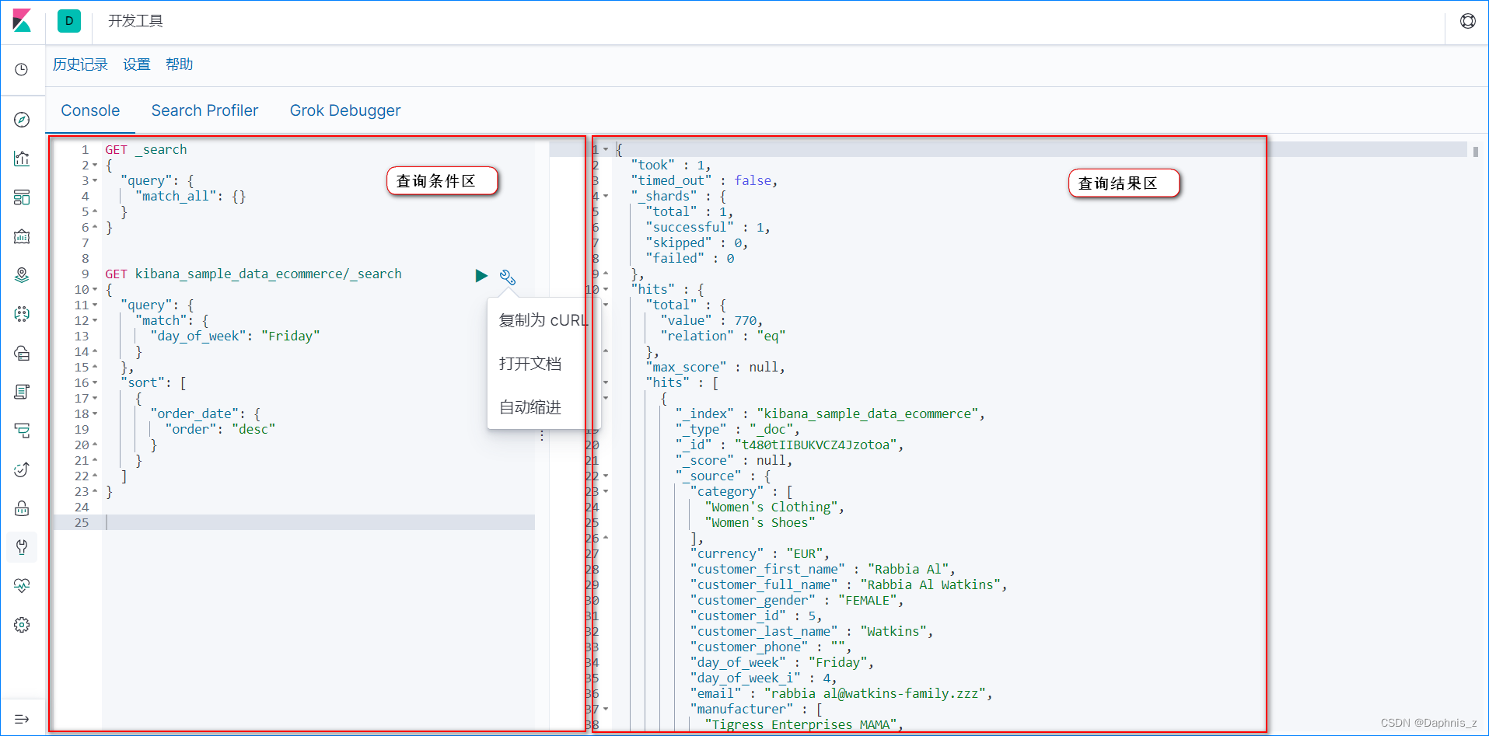This screenshot has height=736, width=1489.
Task: Click the "email" line in the response
Action: [x=842, y=693]
